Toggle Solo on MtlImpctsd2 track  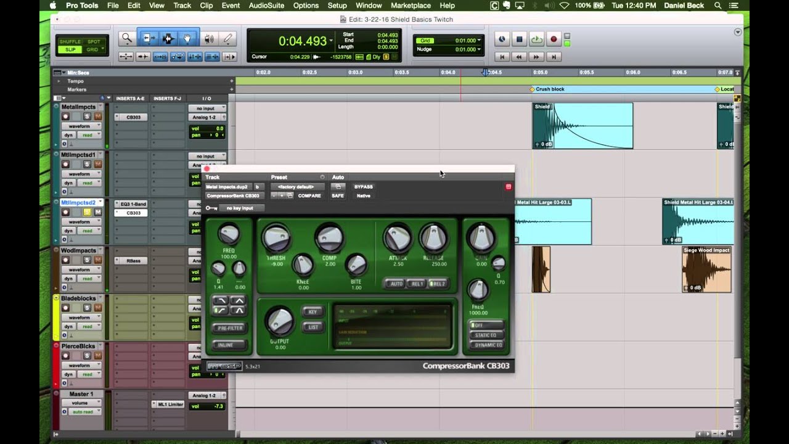pos(88,212)
